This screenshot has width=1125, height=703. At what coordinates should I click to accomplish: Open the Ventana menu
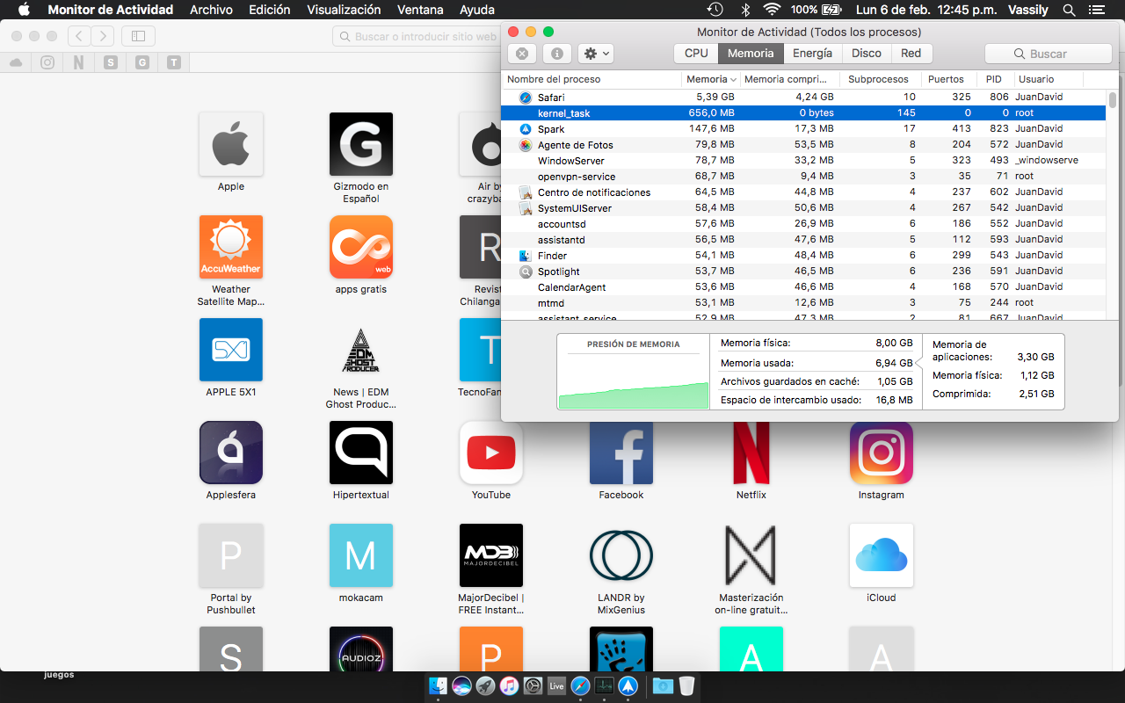[x=420, y=10]
